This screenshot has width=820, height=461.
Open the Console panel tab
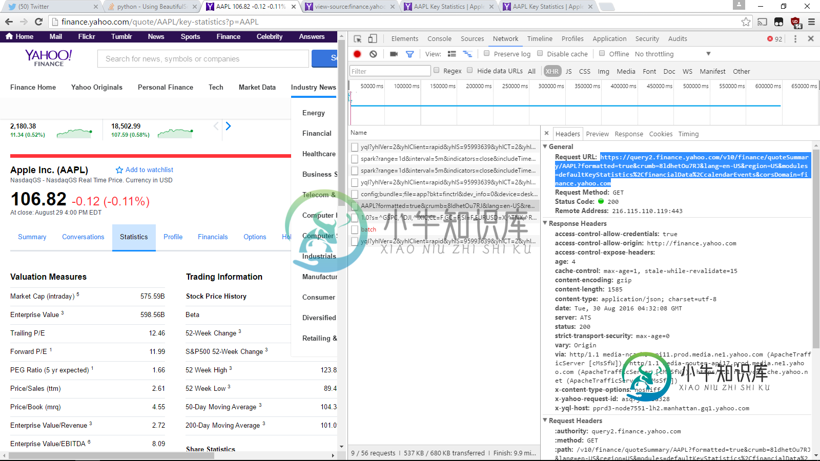pyautogui.click(x=439, y=38)
